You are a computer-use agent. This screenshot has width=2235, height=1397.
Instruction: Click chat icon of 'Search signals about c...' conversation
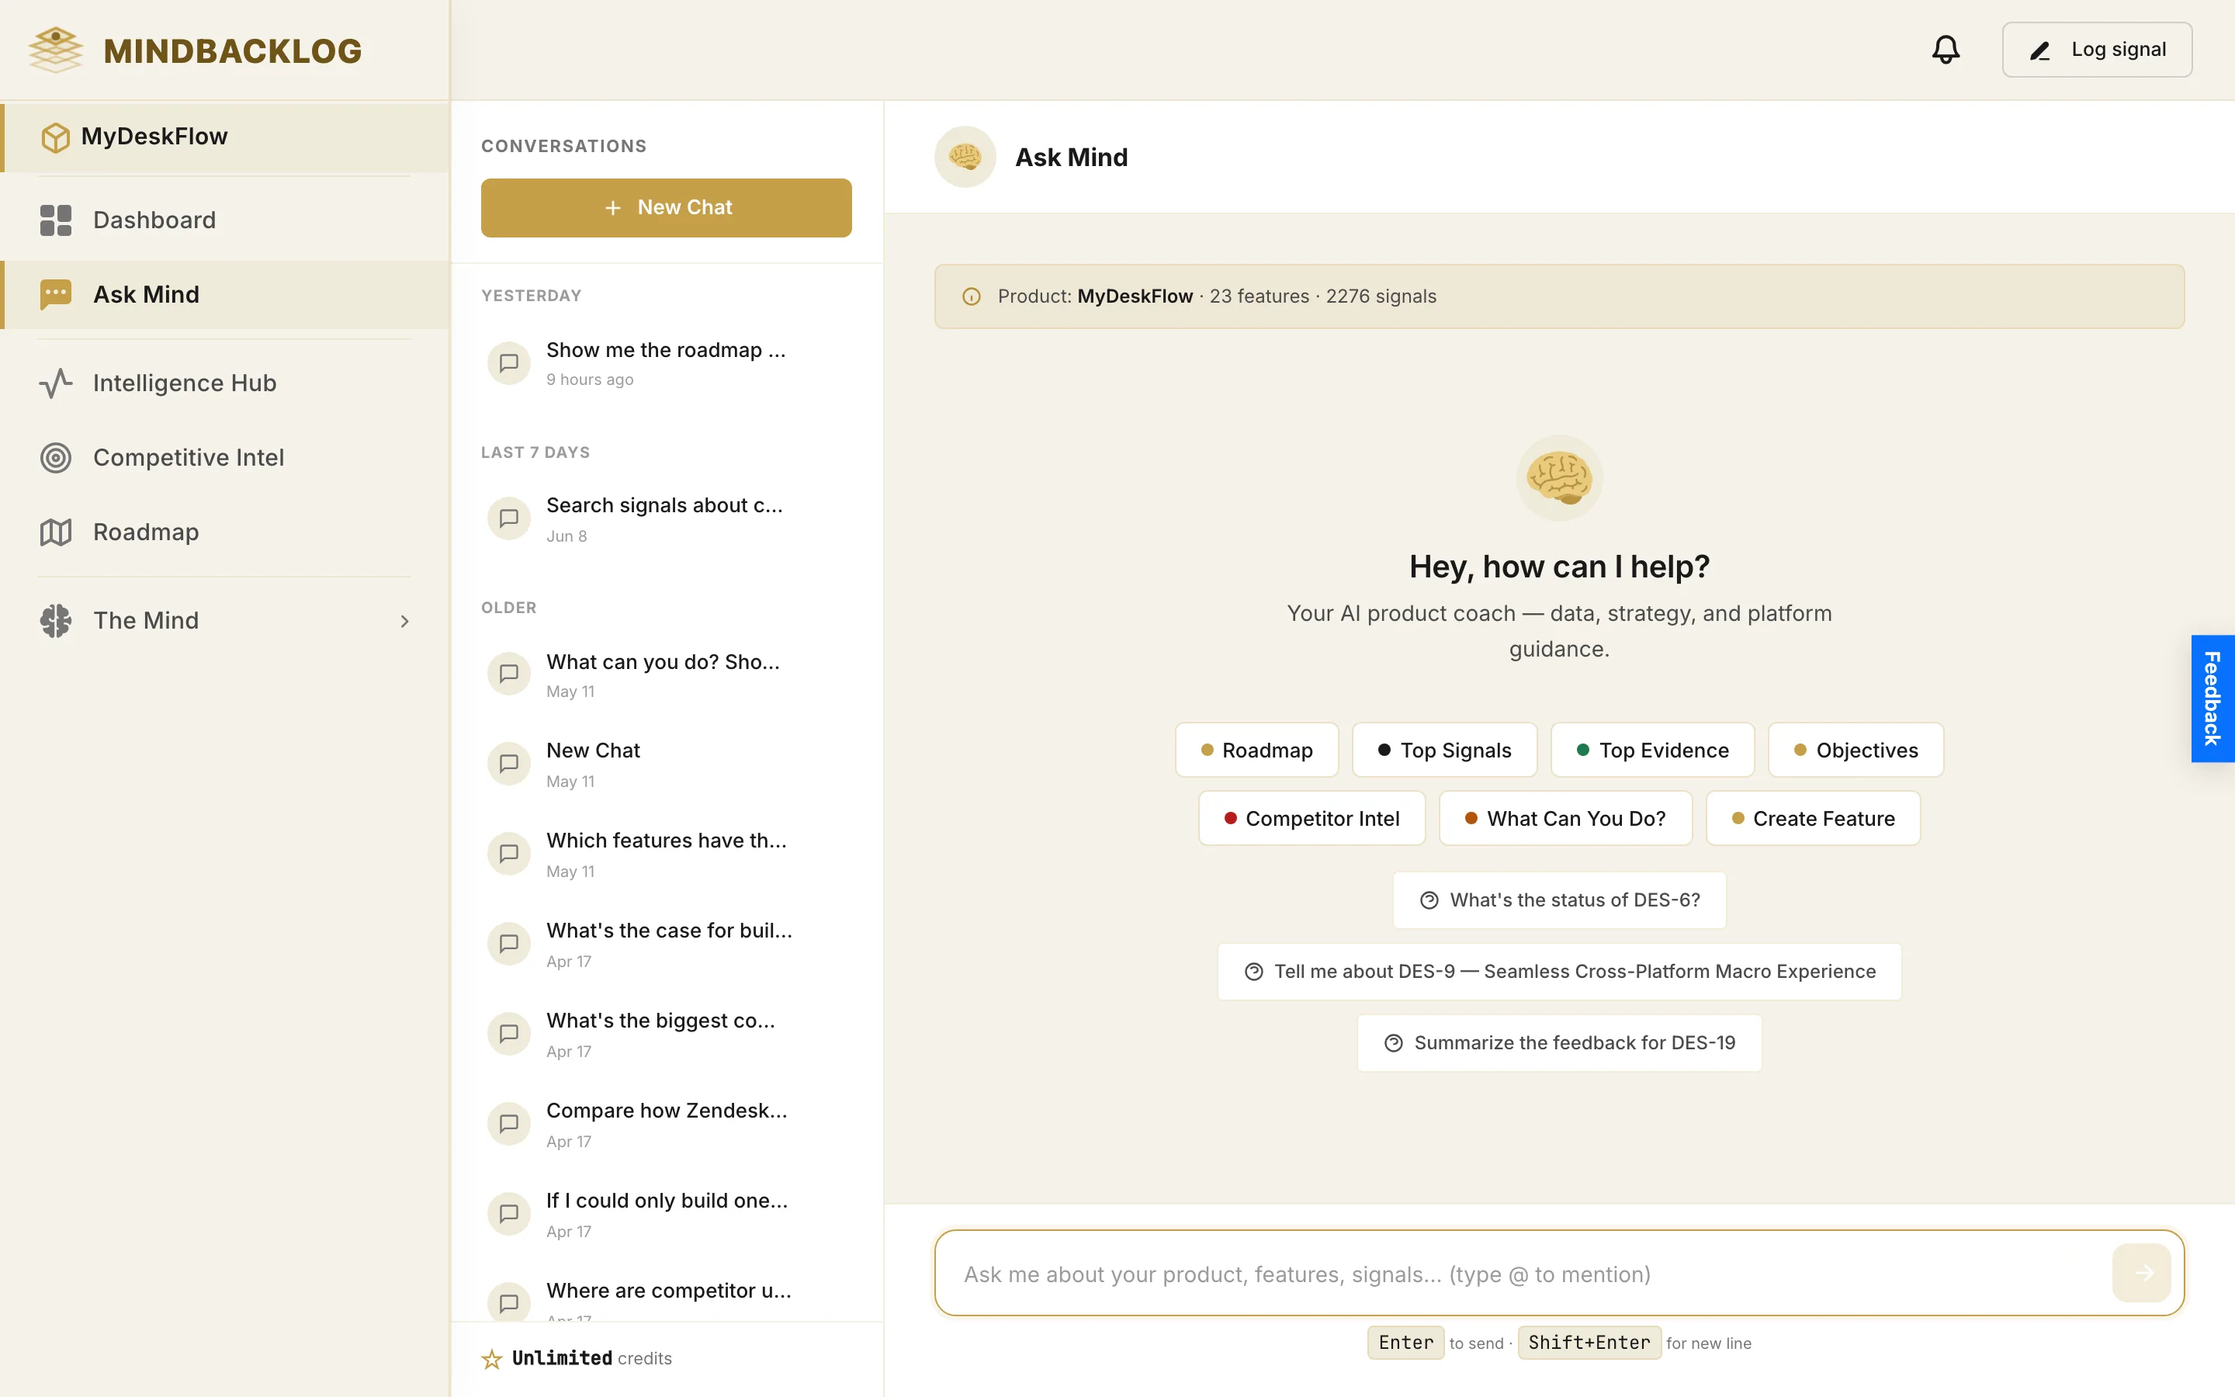509,518
